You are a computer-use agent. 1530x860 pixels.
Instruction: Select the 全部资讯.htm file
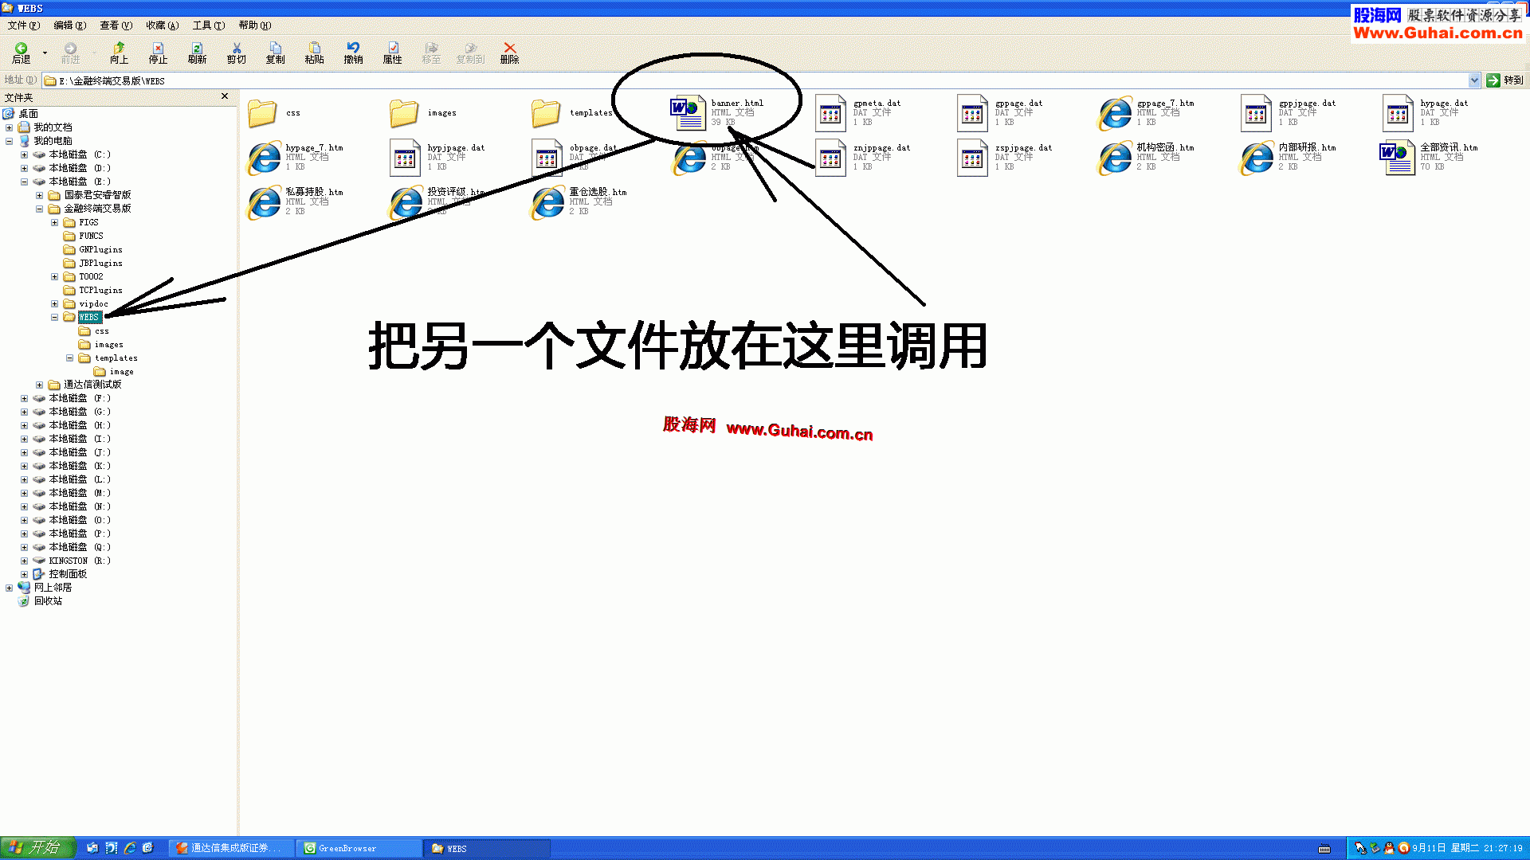[1430, 158]
